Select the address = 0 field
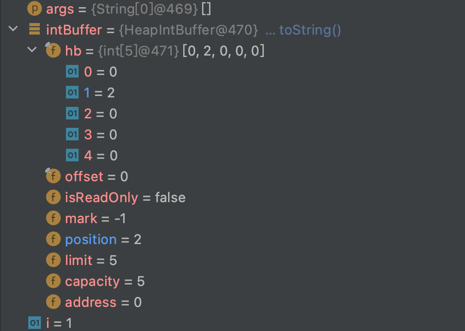 pyautogui.click(x=103, y=302)
